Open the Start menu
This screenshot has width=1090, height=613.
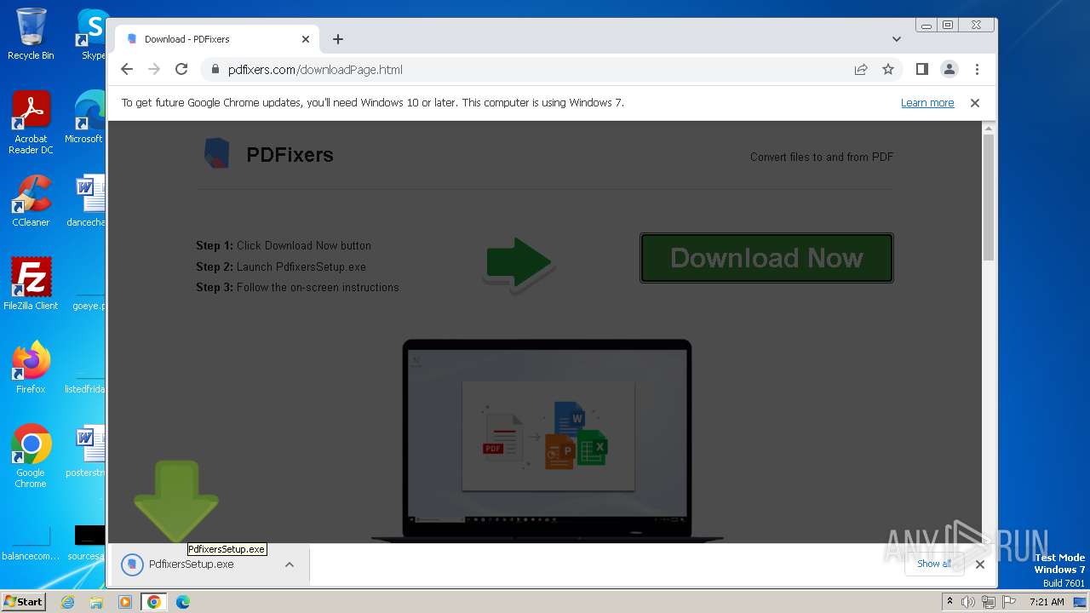[23, 601]
